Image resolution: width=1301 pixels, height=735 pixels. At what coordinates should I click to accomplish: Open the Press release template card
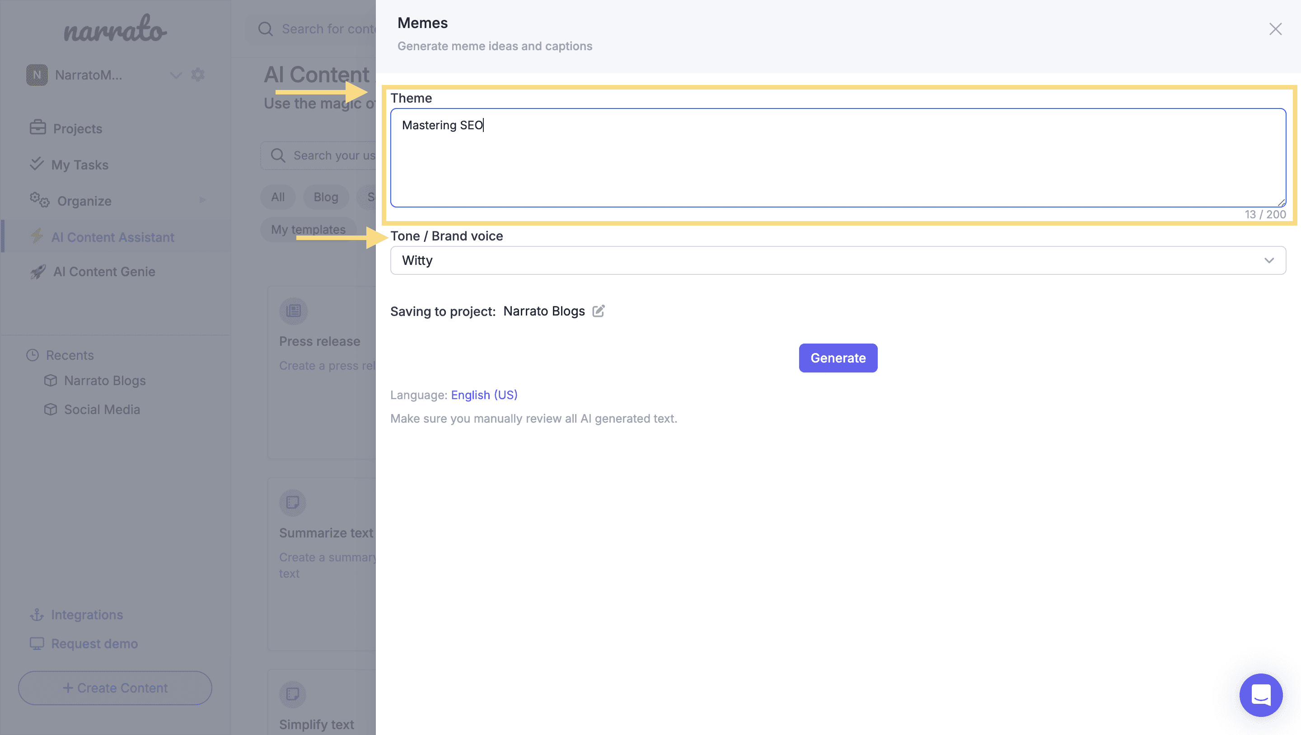pos(322,372)
